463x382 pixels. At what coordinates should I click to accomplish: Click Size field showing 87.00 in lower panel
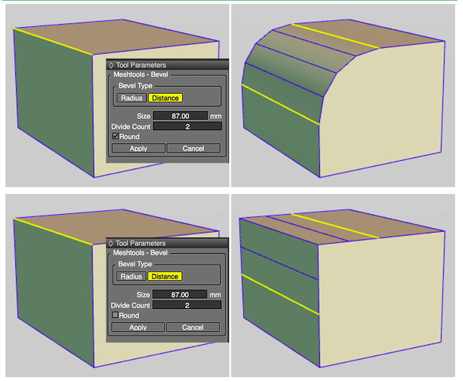click(x=180, y=295)
